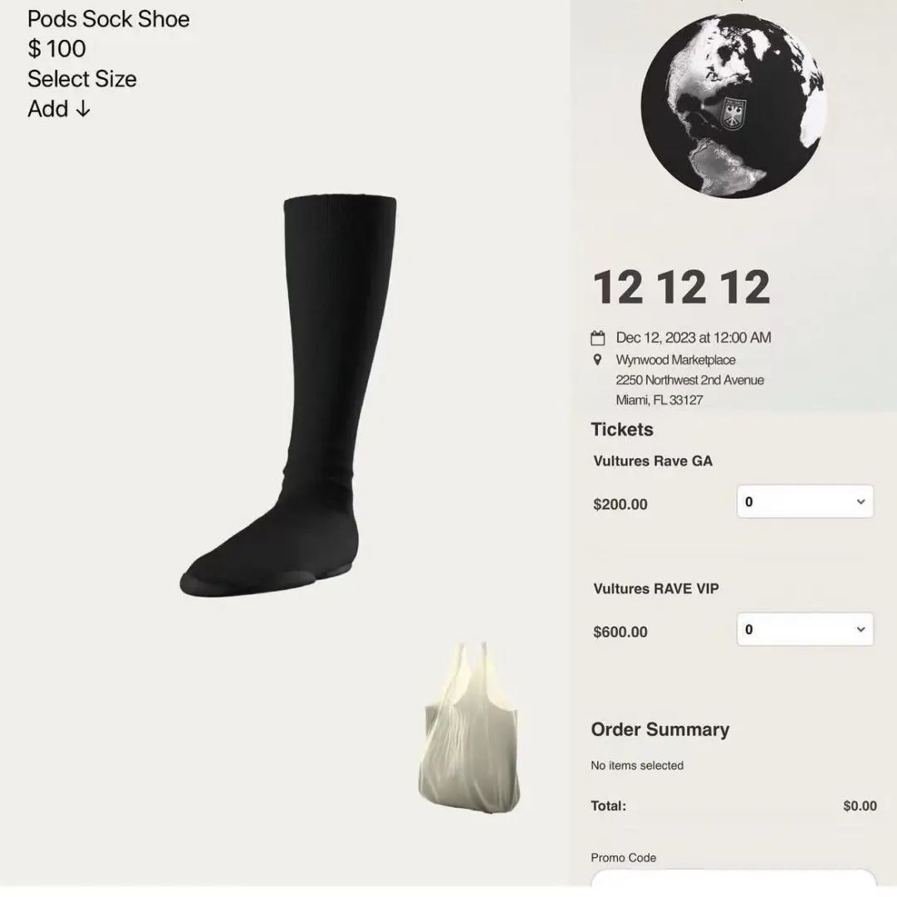Click the location pin icon

click(x=598, y=360)
